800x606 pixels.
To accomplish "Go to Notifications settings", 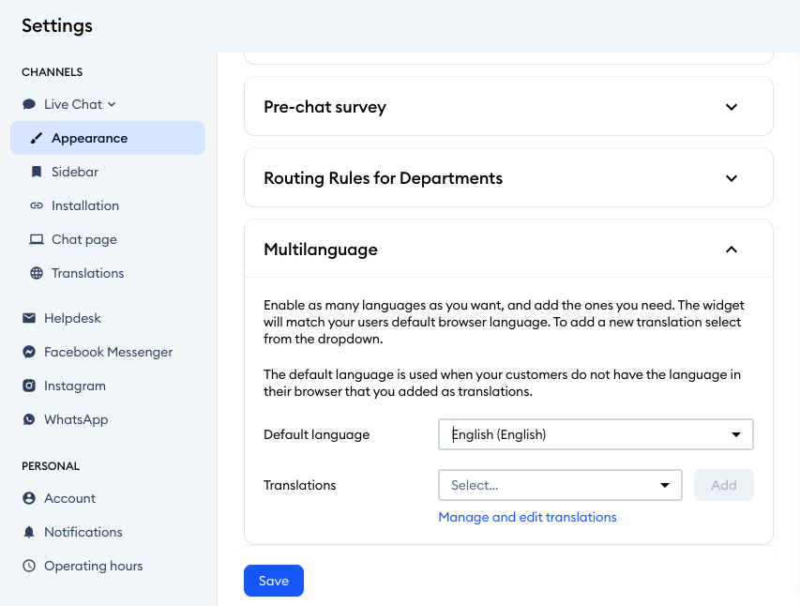I will [x=83, y=532].
